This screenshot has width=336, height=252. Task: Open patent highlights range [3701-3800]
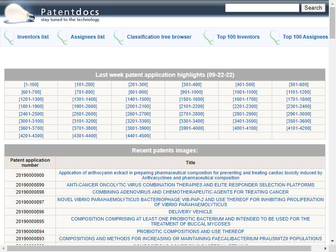click(x=84, y=128)
